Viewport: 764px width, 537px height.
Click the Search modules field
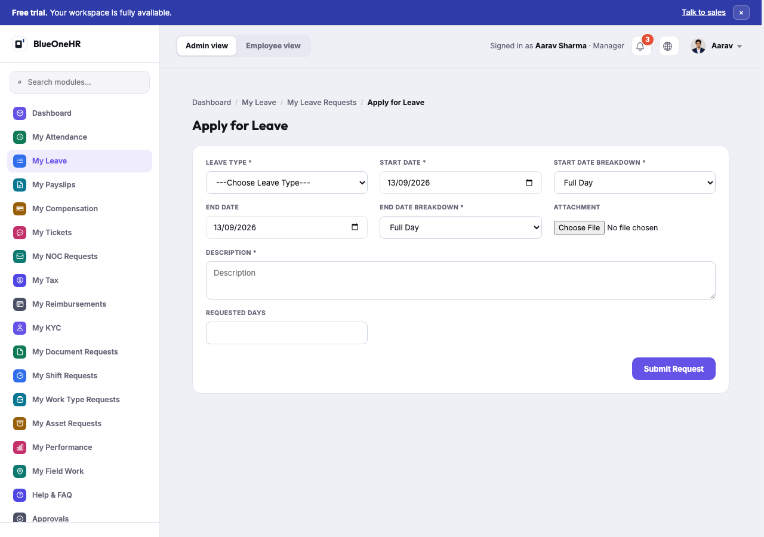[x=80, y=82]
